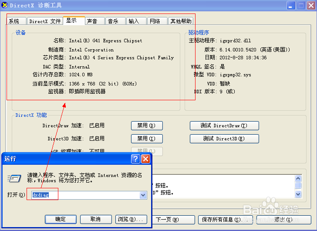Disable DirectDraw acceleration with 禁用(D)
The height and width of the screenshot is (231, 317).
pos(147,126)
